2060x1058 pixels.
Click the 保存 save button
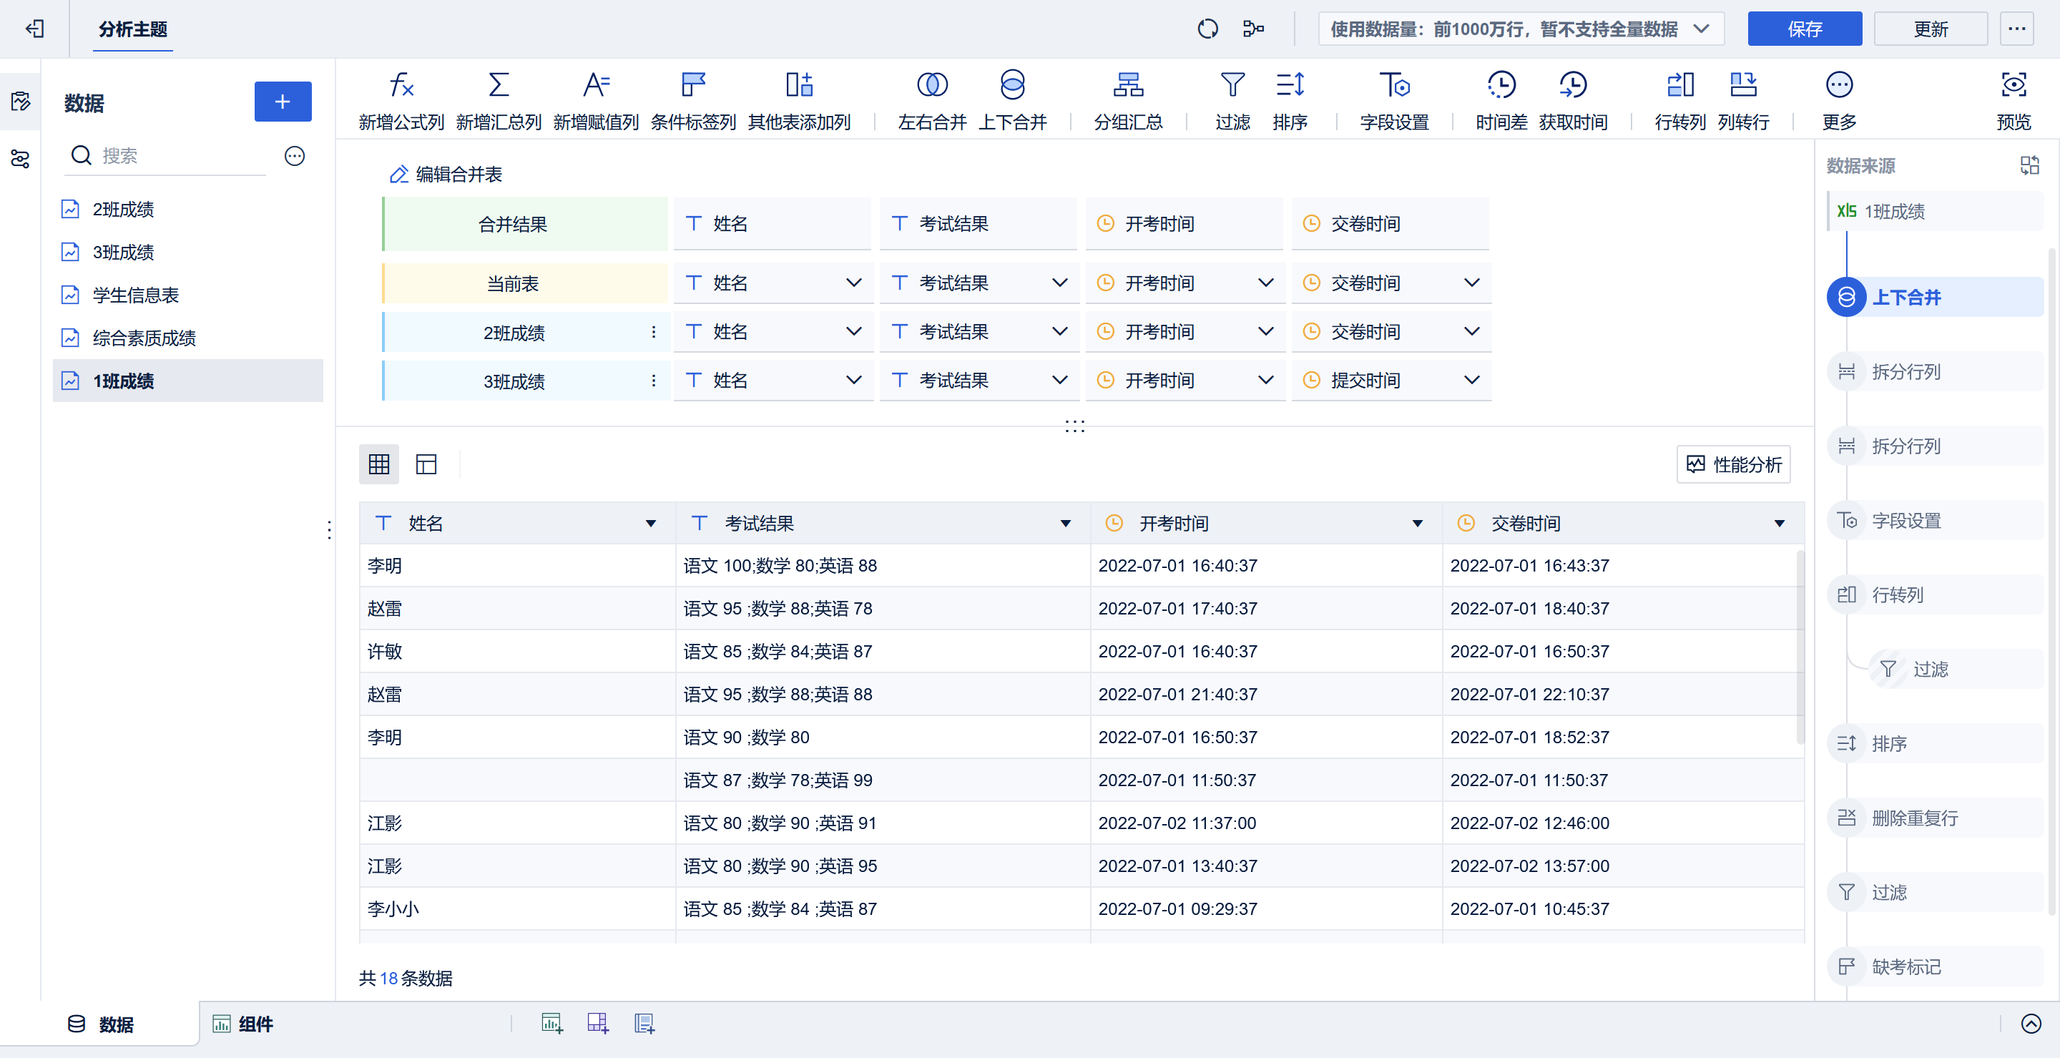pos(1804,29)
